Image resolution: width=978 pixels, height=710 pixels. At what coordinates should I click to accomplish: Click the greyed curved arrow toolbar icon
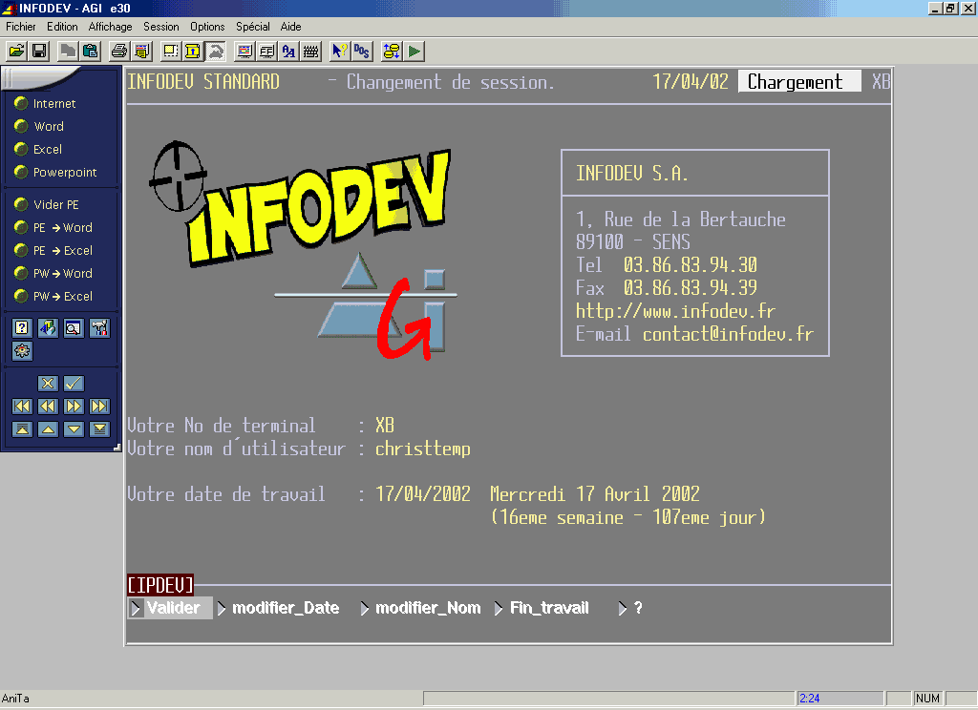click(x=216, y=52)
